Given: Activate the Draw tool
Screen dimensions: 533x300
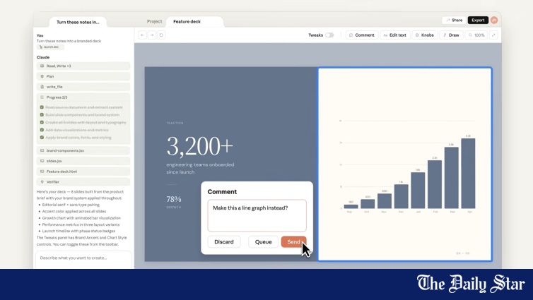Looking at the screenshot, I should 451,35.
